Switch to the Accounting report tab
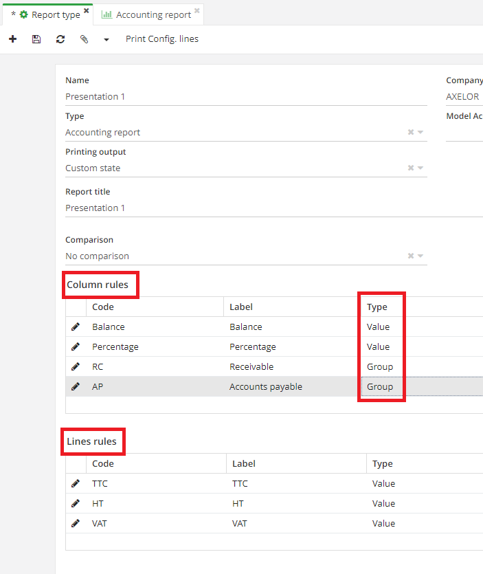Screen dimensions: 483x574 point(153,14)
